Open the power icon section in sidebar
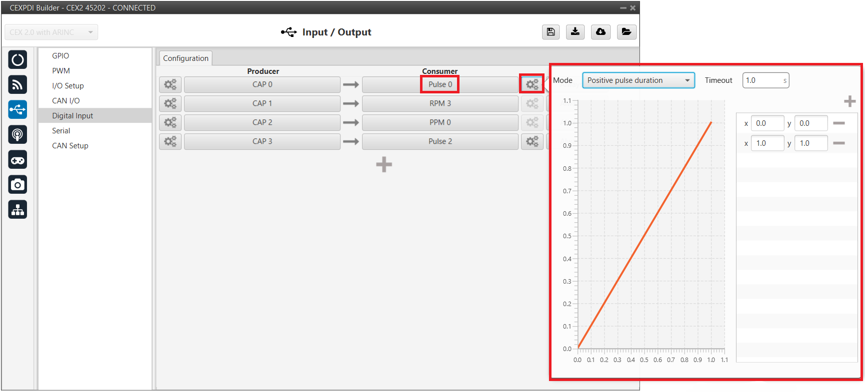Screen dimensions: 865x392 click(x=17, y=60)
